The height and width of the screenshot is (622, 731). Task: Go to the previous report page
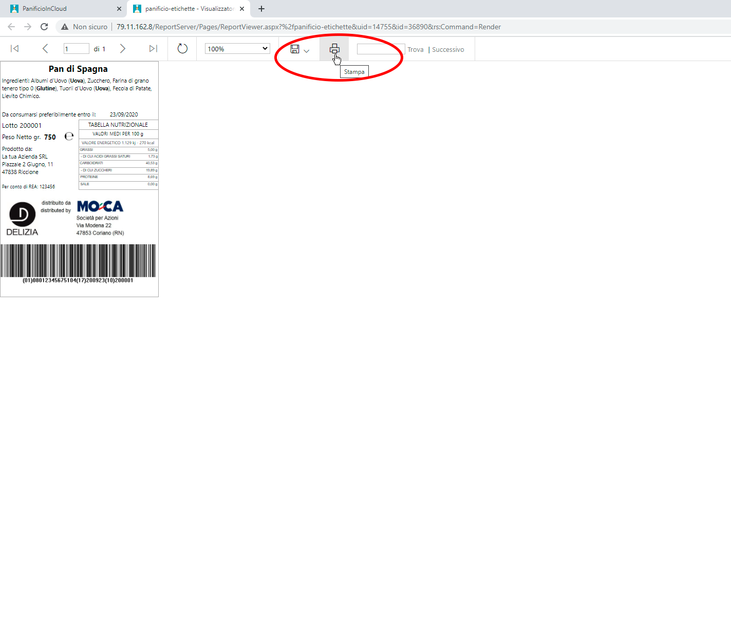tap(45, 48)
